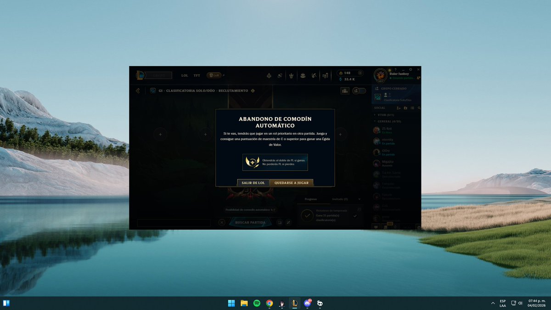This screenshot has height=310, width=551.
Task: Open the friends list options icon
Action: tap(412, 108)
